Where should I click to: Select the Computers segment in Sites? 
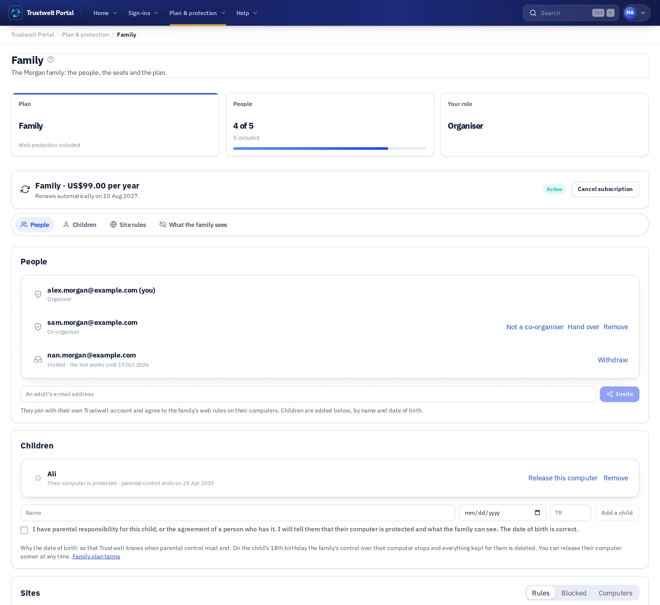tap(615, 593)
